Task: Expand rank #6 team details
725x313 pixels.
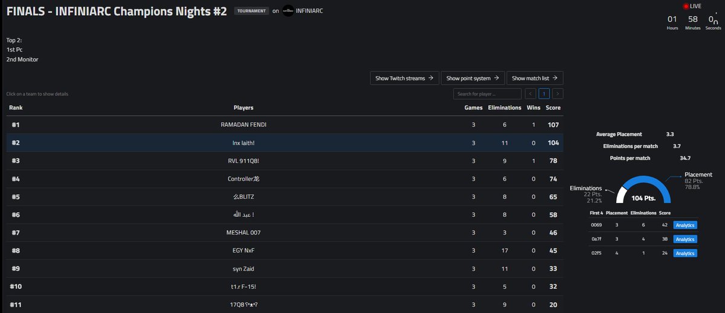Action: 285,215
